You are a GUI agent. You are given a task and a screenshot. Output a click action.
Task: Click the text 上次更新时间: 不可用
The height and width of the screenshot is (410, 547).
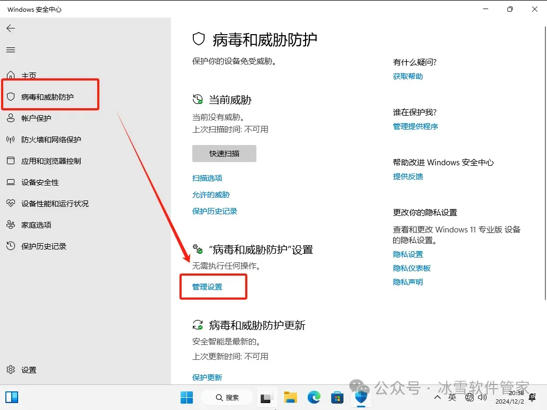pos(230,356)
